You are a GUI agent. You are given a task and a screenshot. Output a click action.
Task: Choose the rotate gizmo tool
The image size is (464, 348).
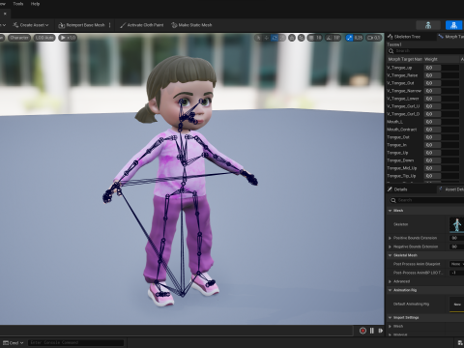275,38
